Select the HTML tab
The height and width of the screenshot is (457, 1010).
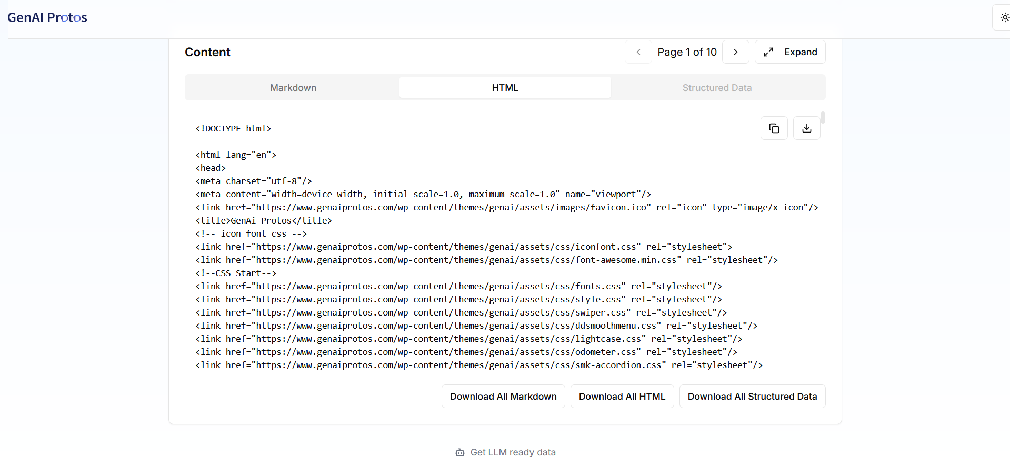tap(505, 88)
